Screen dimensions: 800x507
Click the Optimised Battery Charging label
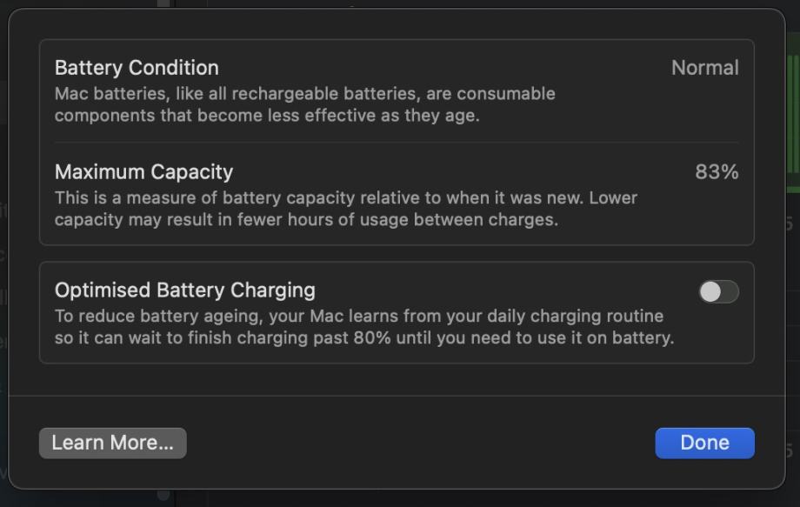tap(184, 290)
